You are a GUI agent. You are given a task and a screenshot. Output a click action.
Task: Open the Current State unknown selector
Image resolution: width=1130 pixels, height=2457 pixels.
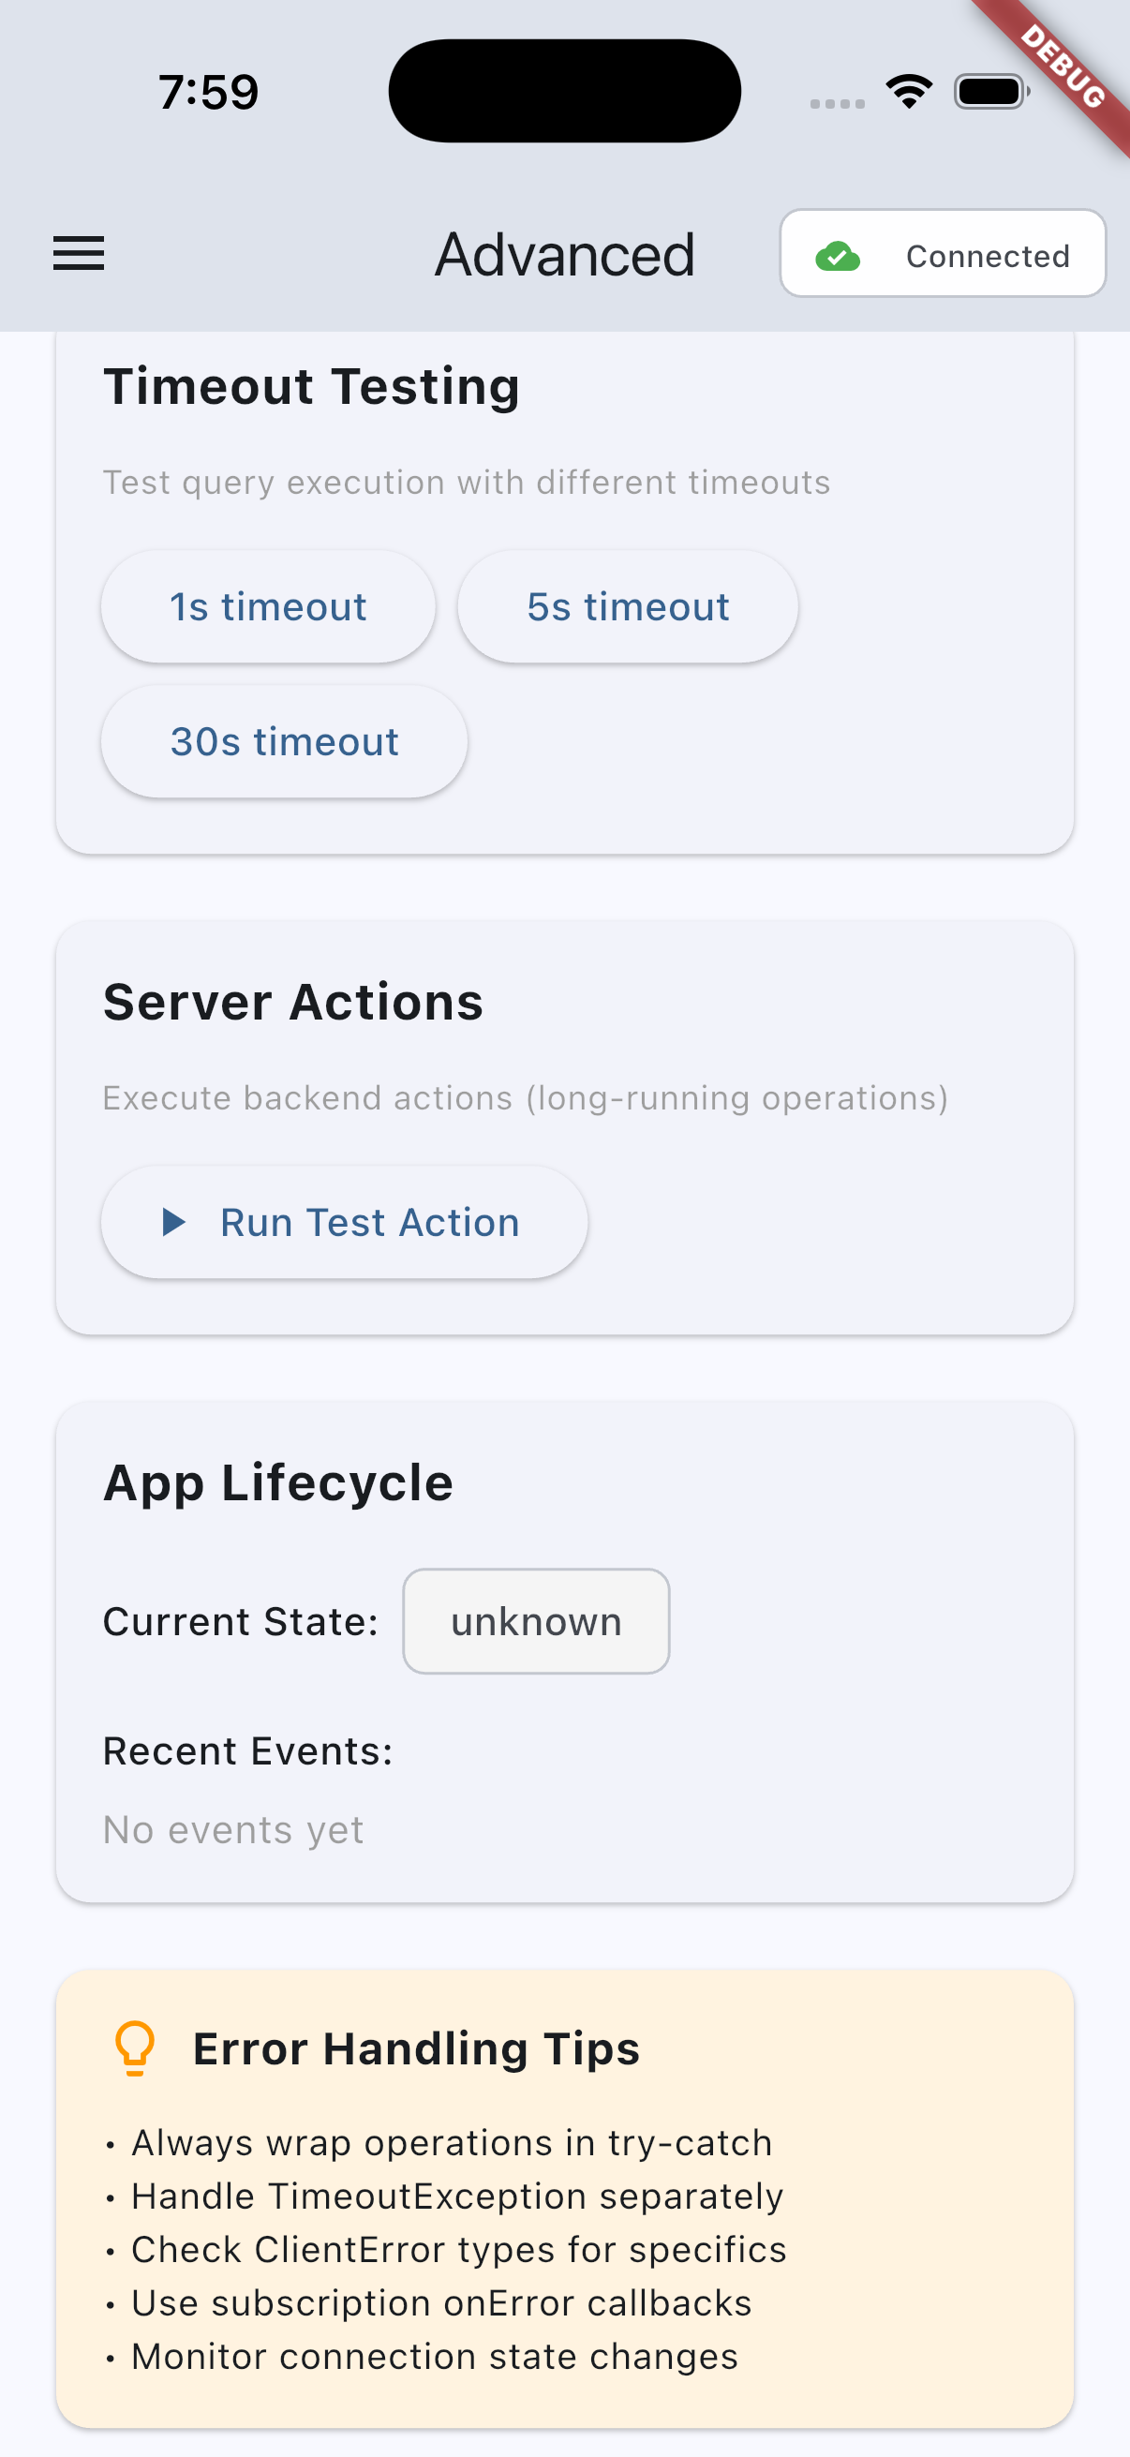pyautogui.click(x=535, y=1620)
